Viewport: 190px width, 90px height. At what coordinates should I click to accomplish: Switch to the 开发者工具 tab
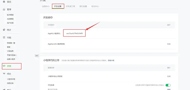70,6
